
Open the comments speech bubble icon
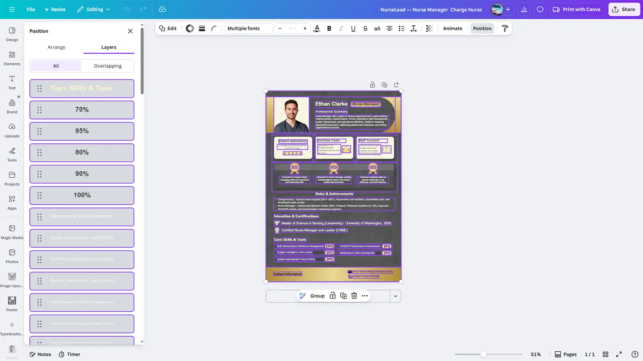(540, 9)
